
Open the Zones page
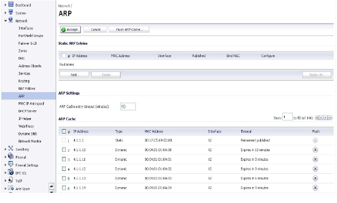pos(23,51)
